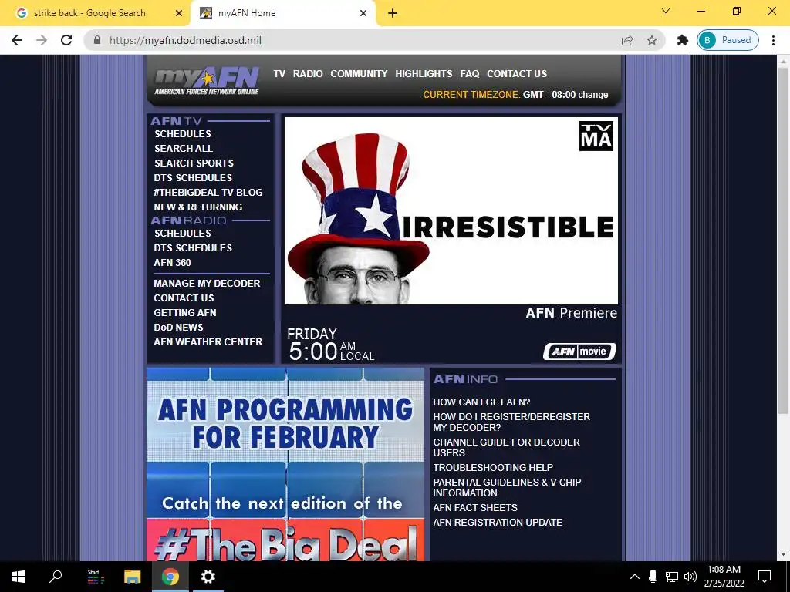Open the RADIO menu in header
Image resolution: width=790 pixels, height=592 pixels.
pyautogui.click(x=308, y=73)
